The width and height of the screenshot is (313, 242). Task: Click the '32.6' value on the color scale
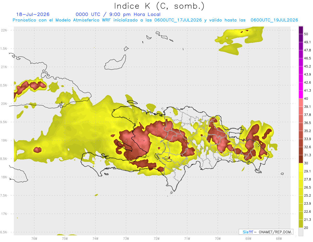click(308, 147)
